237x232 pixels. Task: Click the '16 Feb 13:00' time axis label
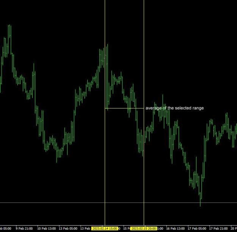click(x=175, y=229)
